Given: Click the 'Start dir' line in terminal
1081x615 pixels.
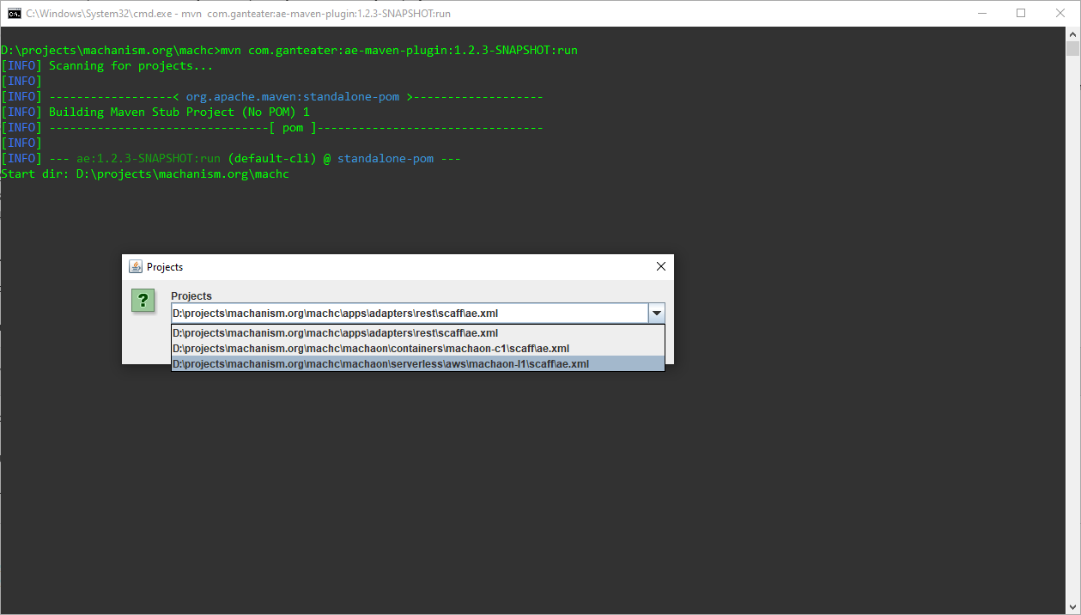Looking at the screenshot, I should coord(145,174).
